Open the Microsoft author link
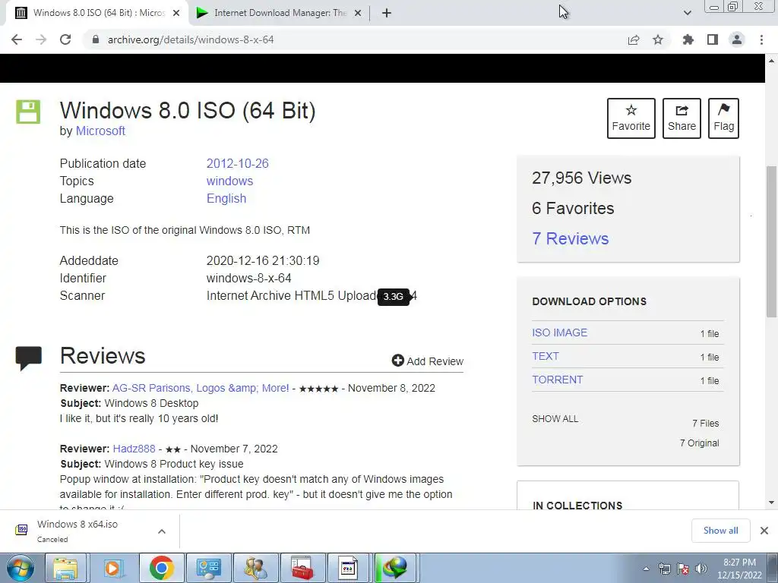778x583 pixels. [100, 131]
